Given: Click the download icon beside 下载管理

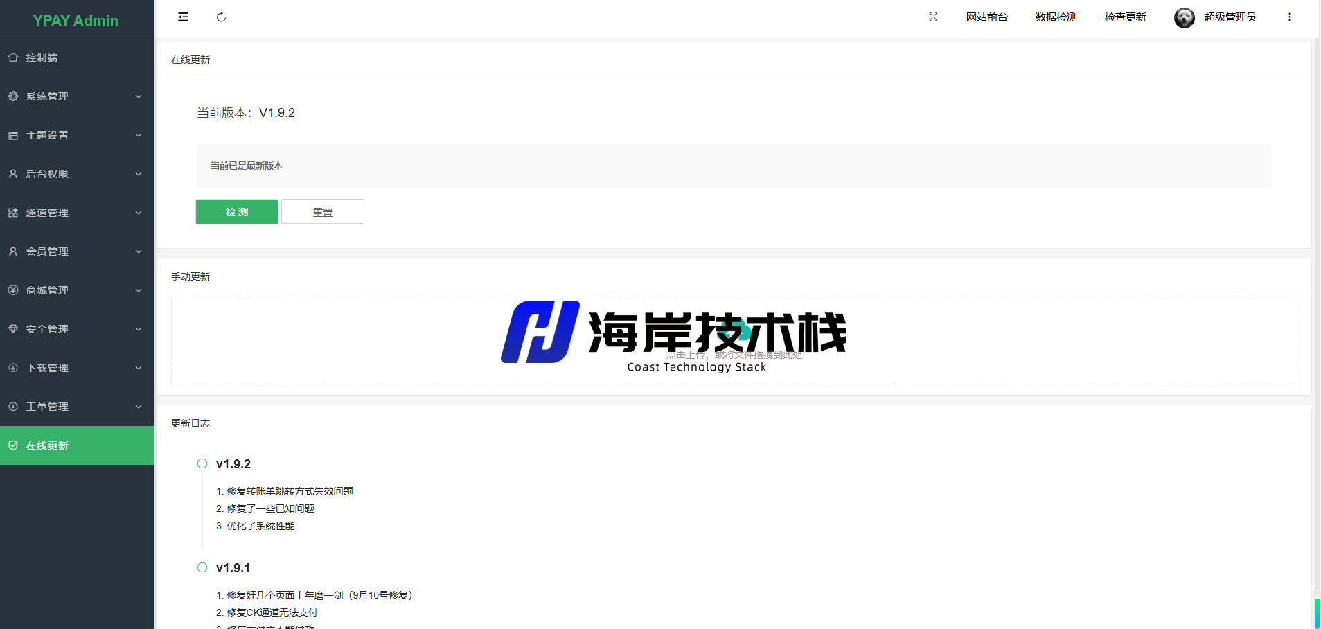Looking at the screenshot, I should tap(13, 368).
